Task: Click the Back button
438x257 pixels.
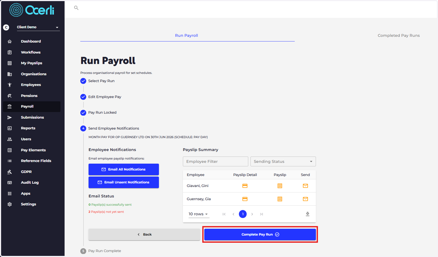Action: pos(144,234)
